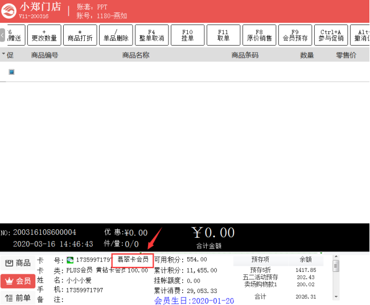Click the 赠送 toolbar button
The width and height of the screenshot is (370, 305).
[15, 35]
